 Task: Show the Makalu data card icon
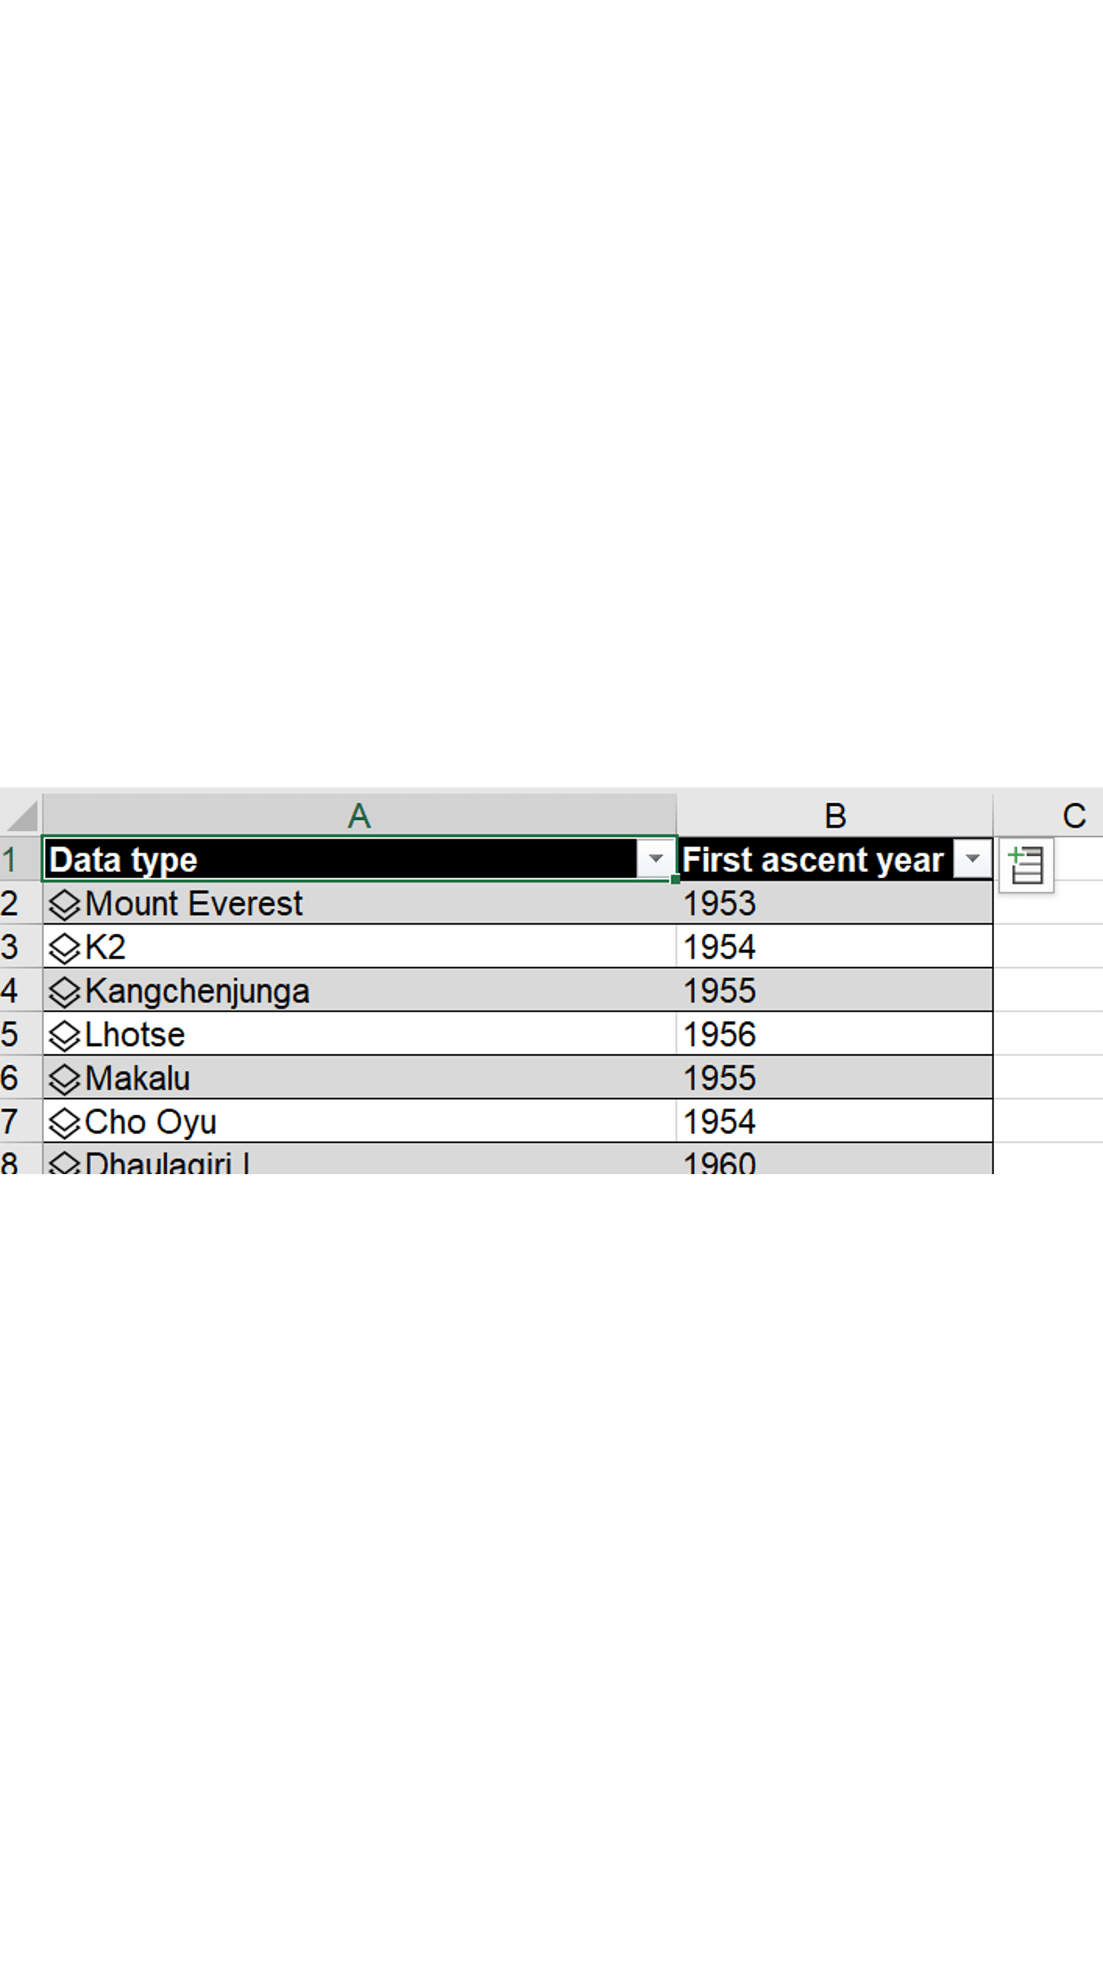click(64, 1078)
